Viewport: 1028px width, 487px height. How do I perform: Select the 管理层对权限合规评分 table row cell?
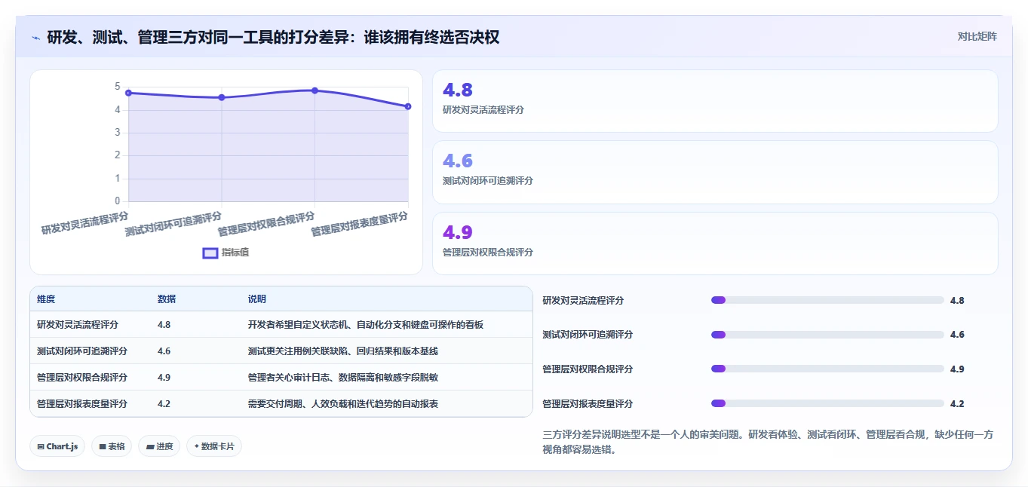tap(82, 378)
